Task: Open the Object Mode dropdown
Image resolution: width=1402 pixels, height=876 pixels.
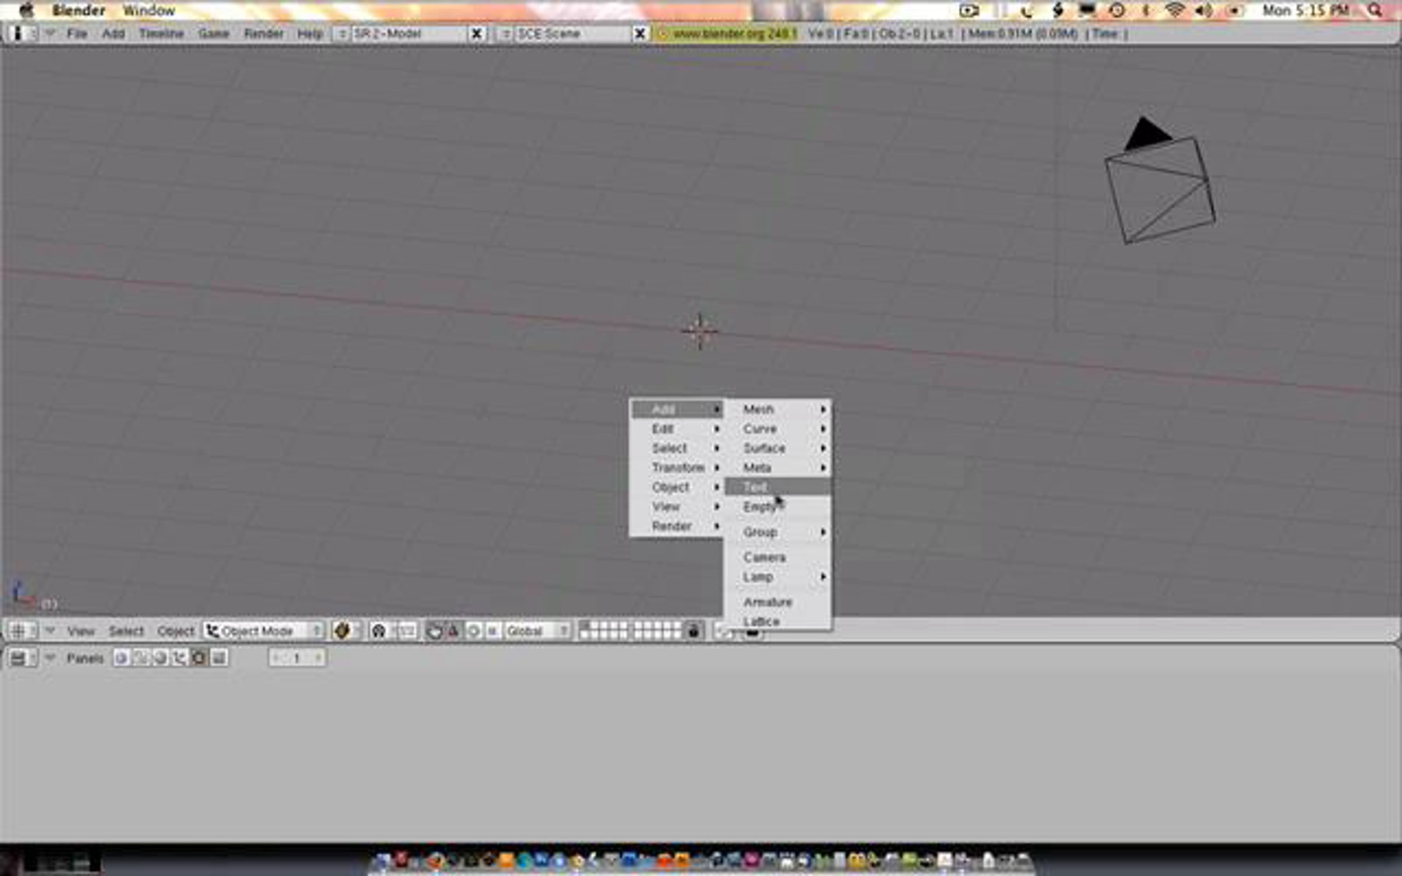Action: point(264,631)
